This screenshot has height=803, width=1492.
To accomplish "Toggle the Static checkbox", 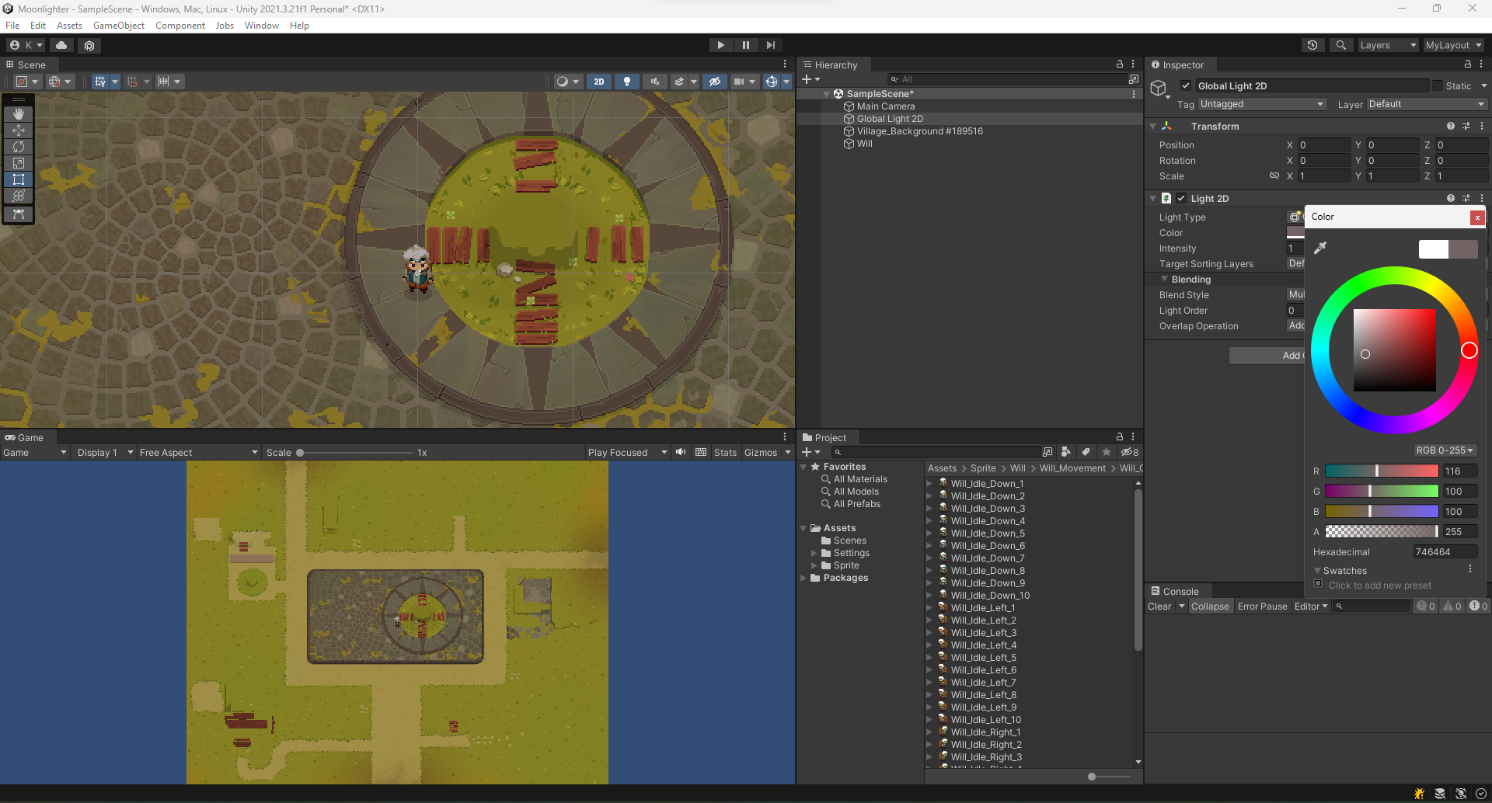I will [x=1438, y=85].
